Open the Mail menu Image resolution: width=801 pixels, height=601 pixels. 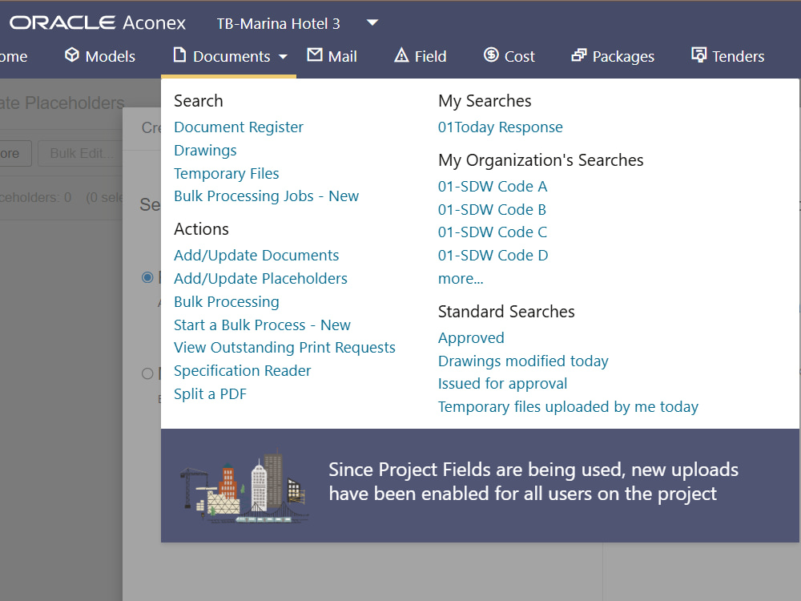tap(332, 56)
